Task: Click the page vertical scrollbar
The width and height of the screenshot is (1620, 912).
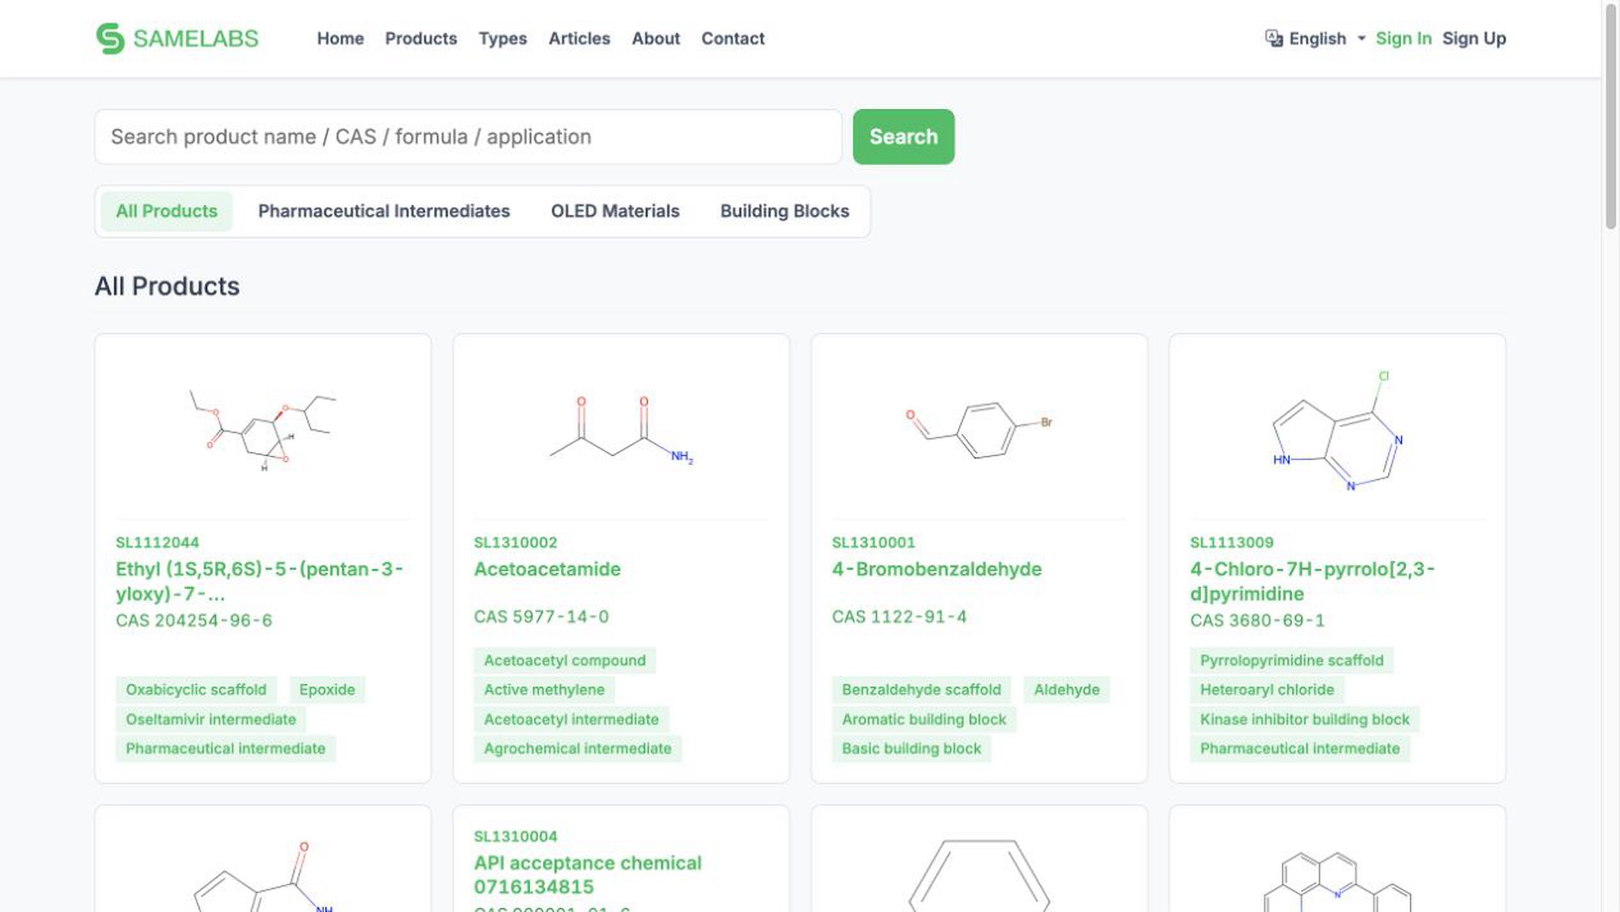Action: 1611,117
